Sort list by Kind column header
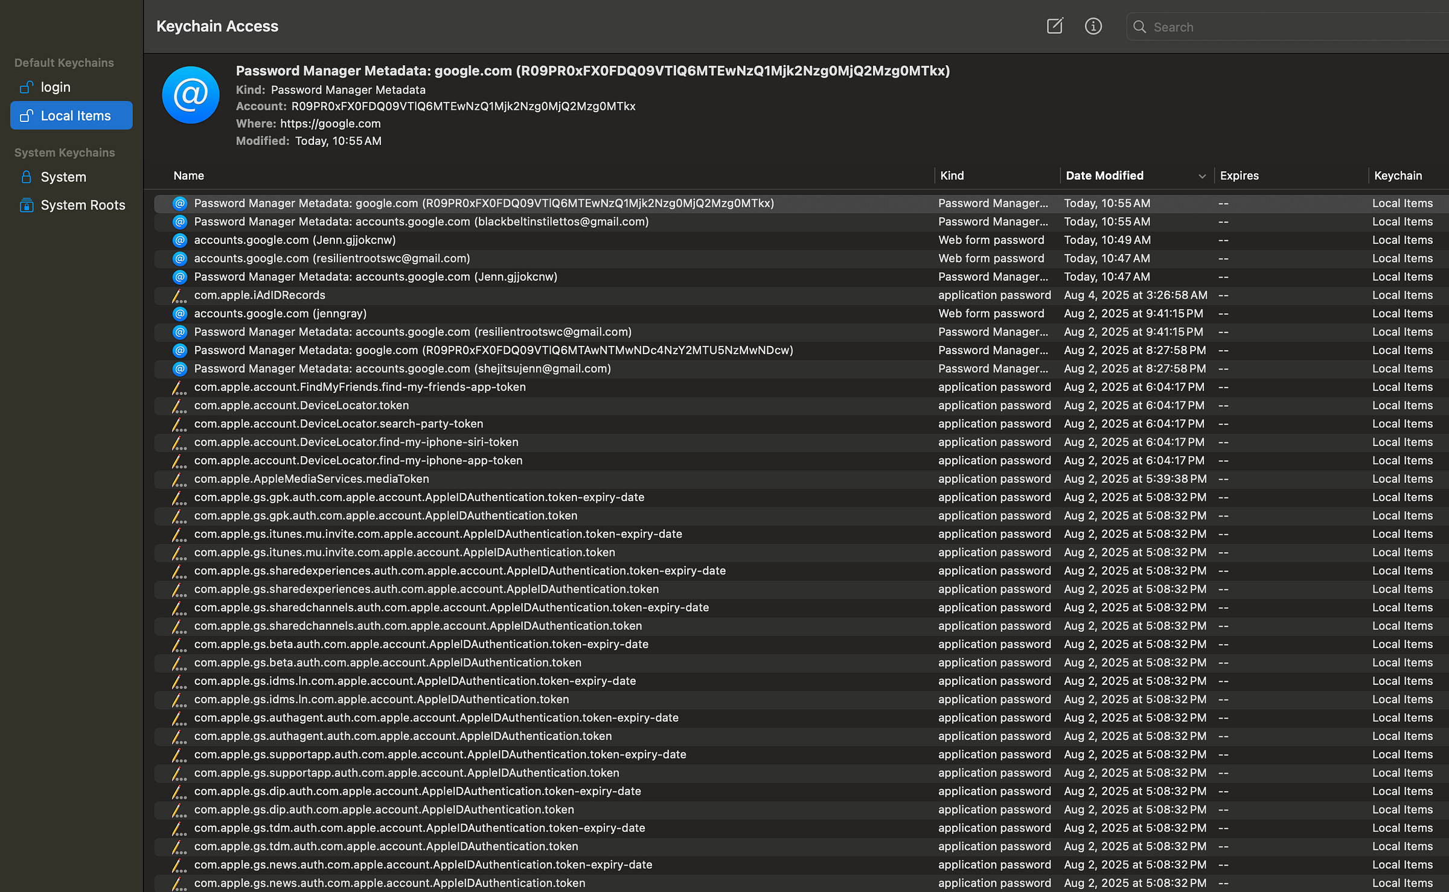The image size is (1449, 892). pyautogui.click(x=952, y=176)
